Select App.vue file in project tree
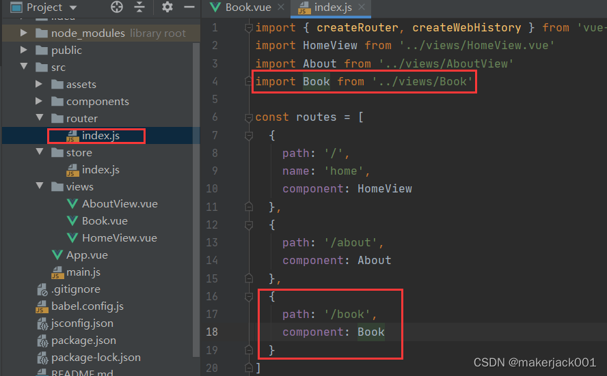Screen dimensions: 607x376 (x=87, y=255)
